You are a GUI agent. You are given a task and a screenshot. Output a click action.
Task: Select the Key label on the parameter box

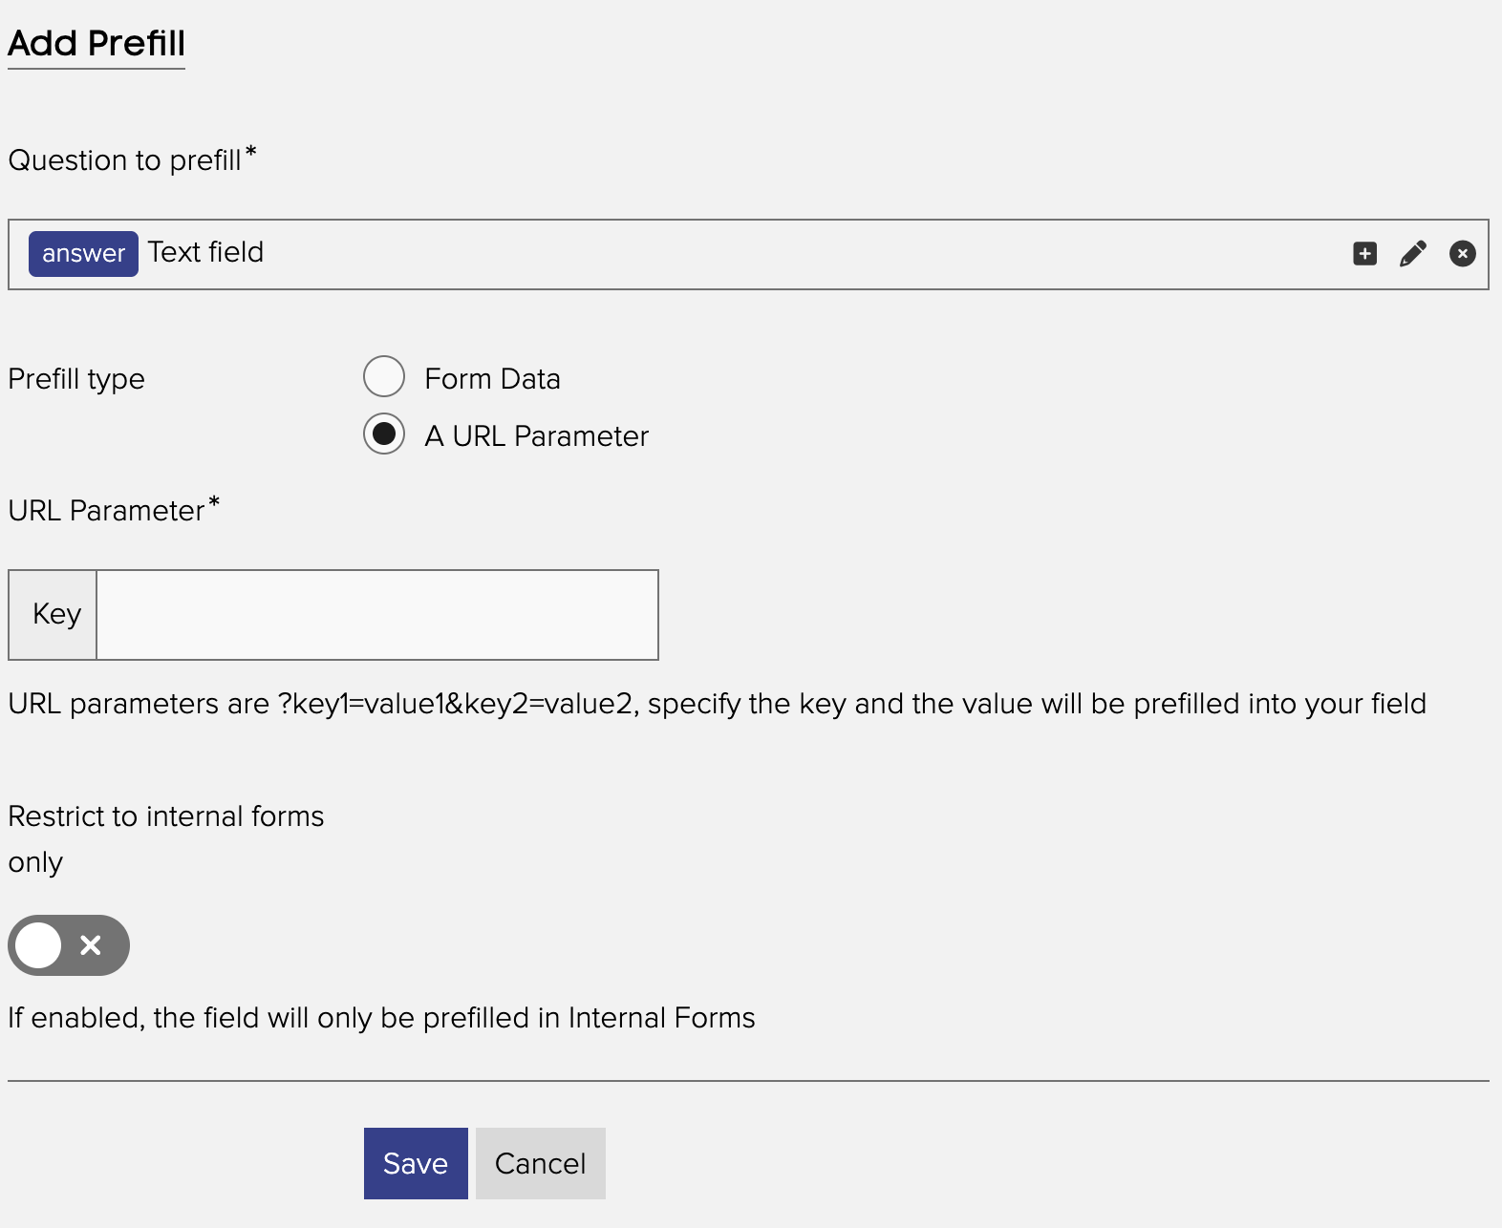[54, 614]
